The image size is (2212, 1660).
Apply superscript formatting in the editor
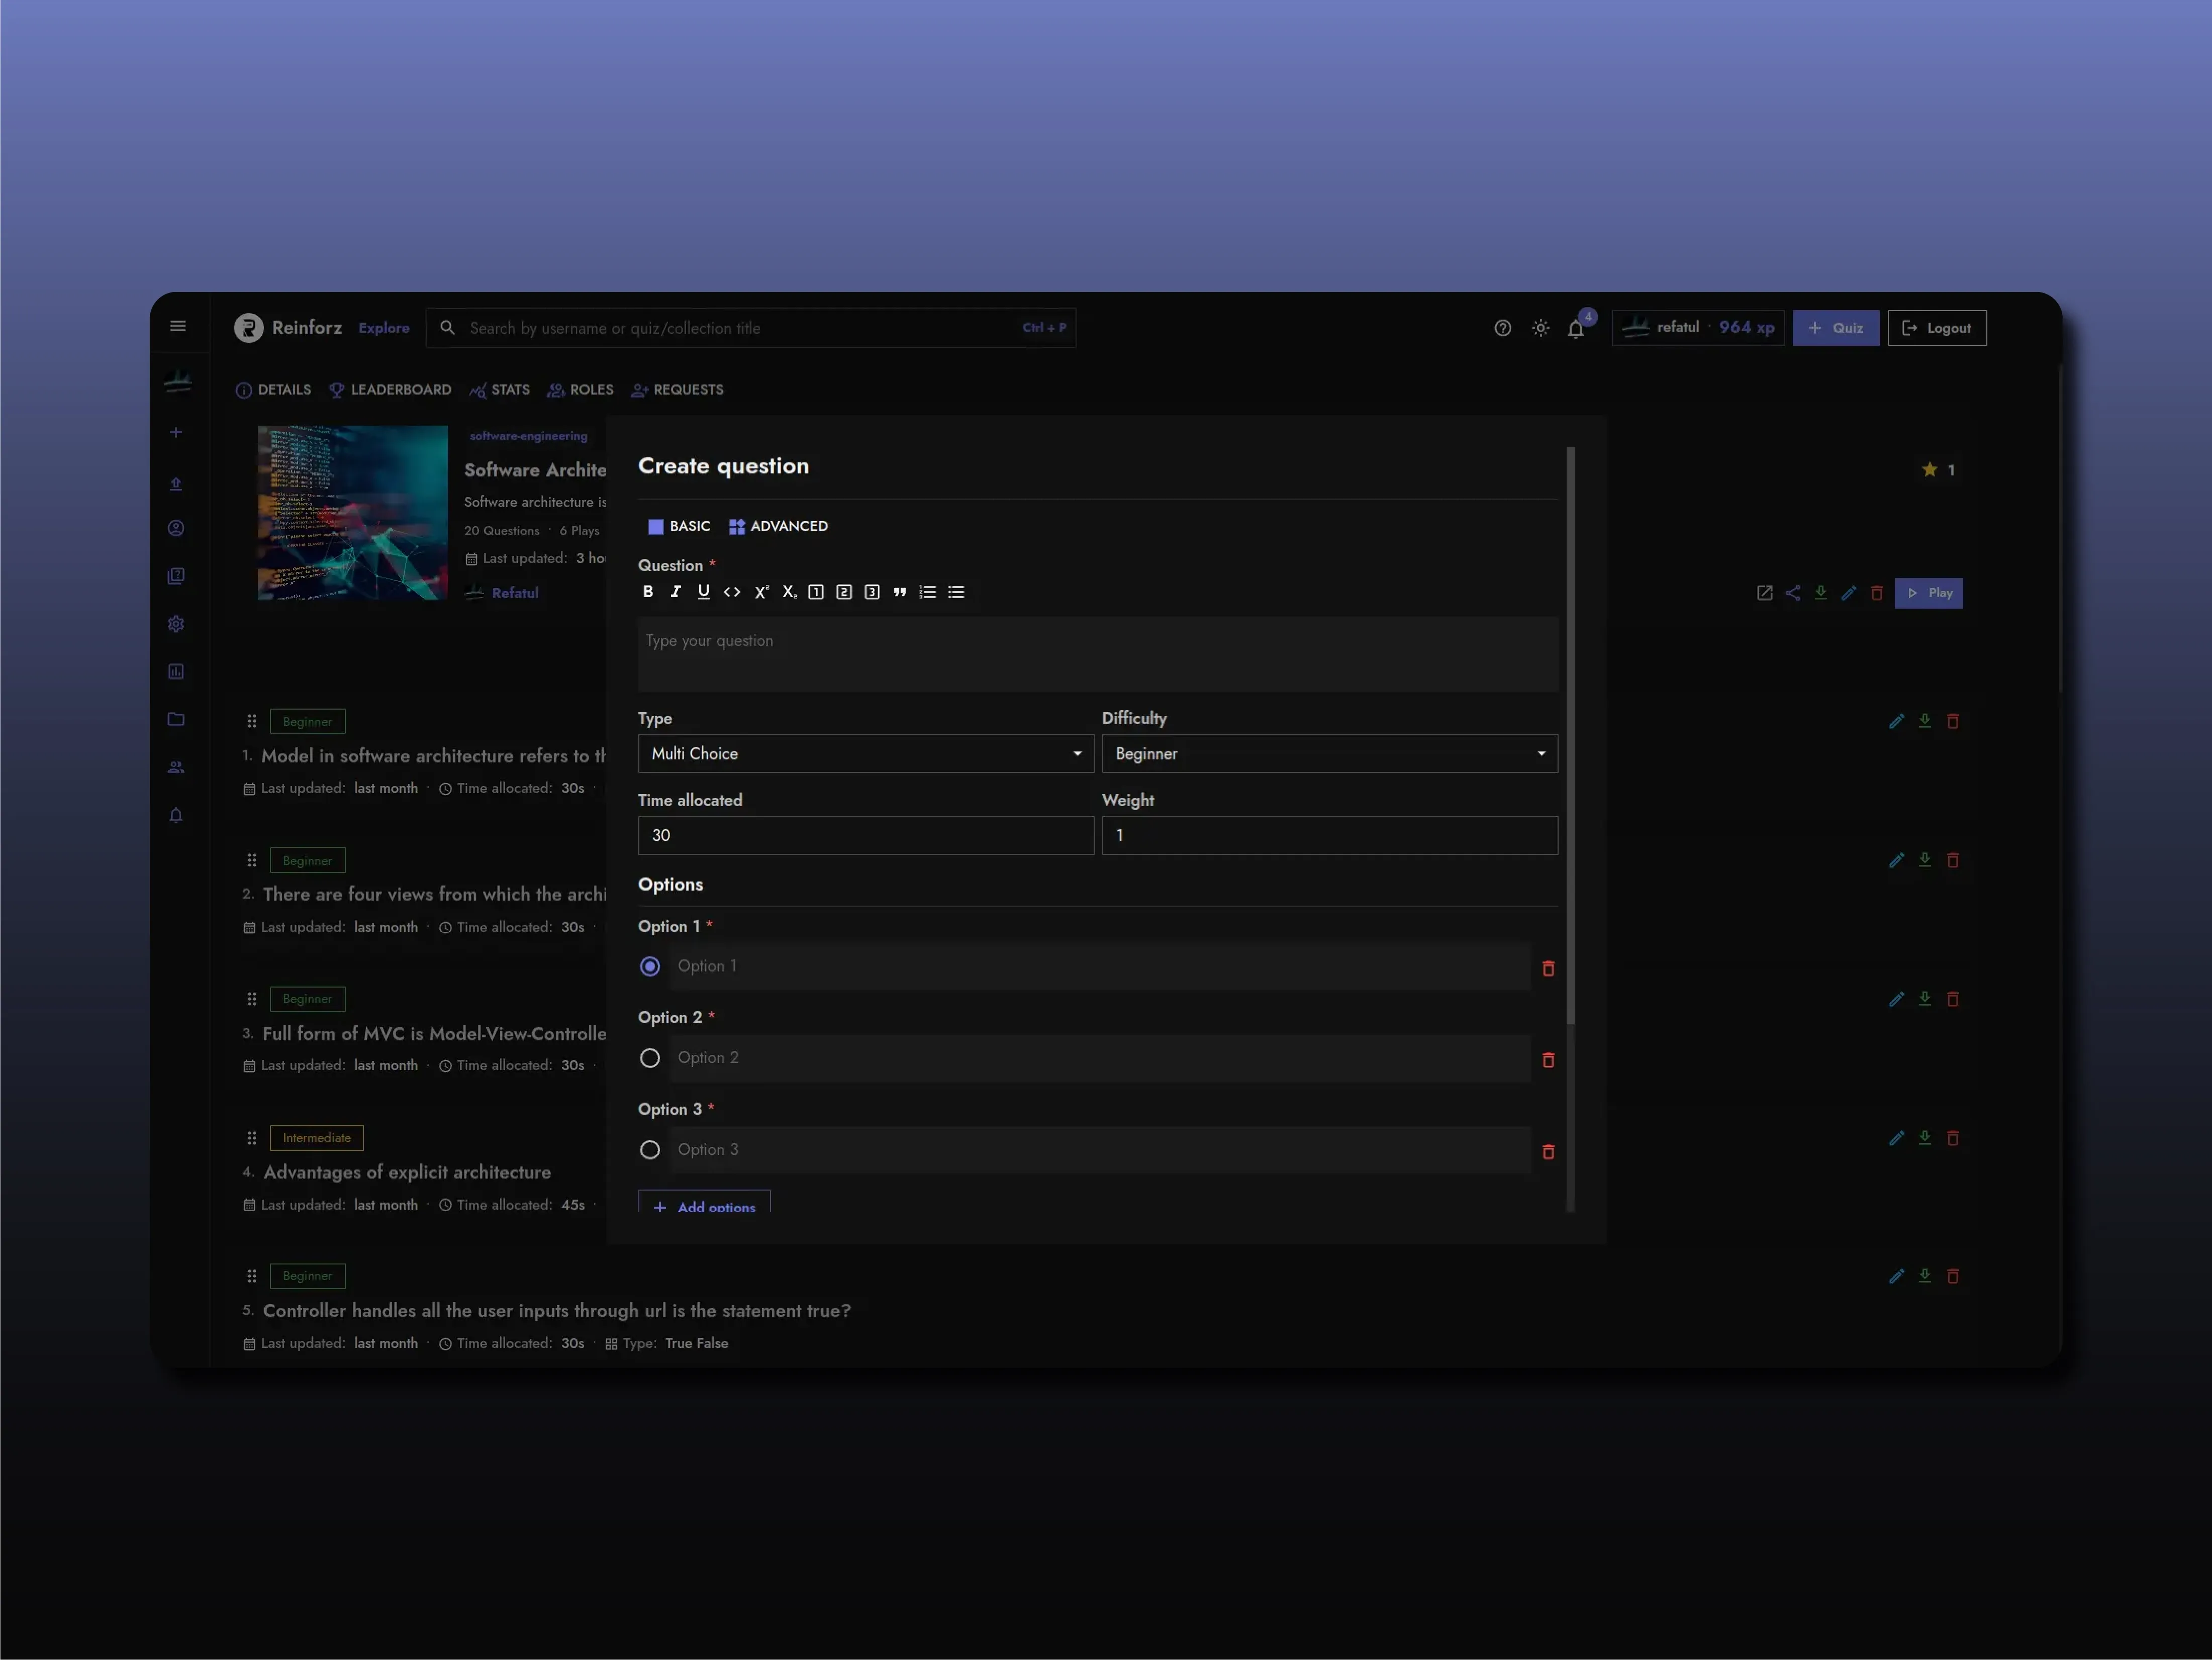click(761, 591)
